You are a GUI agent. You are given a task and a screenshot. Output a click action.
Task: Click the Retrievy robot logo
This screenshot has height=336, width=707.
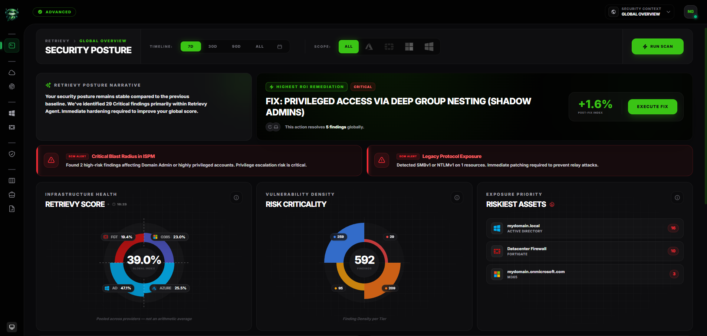(12, 14)
